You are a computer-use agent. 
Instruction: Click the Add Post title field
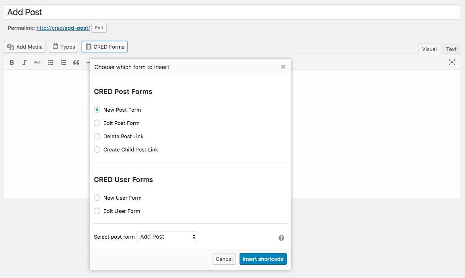pyautogui.click(x=232, y=12)
